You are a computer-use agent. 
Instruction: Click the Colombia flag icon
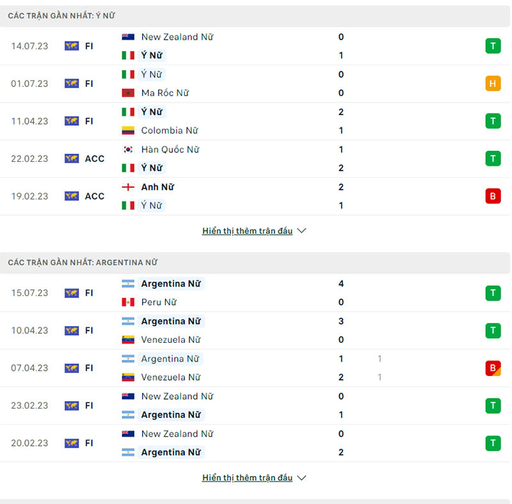[x=127, y=130]
